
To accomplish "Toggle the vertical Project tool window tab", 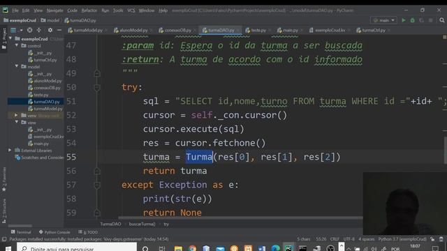I will (4, 38).
